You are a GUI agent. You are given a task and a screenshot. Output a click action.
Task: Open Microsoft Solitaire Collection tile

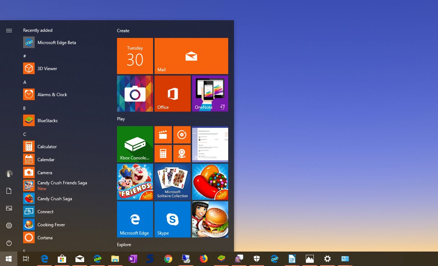tap(173, 182)
